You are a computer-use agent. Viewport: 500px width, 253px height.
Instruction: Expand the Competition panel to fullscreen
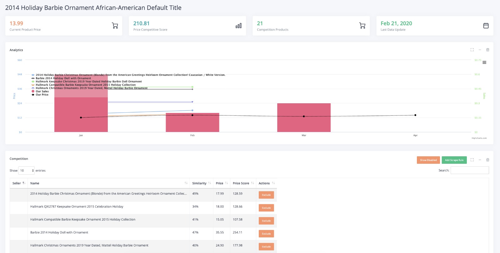(x=472, y=160)
